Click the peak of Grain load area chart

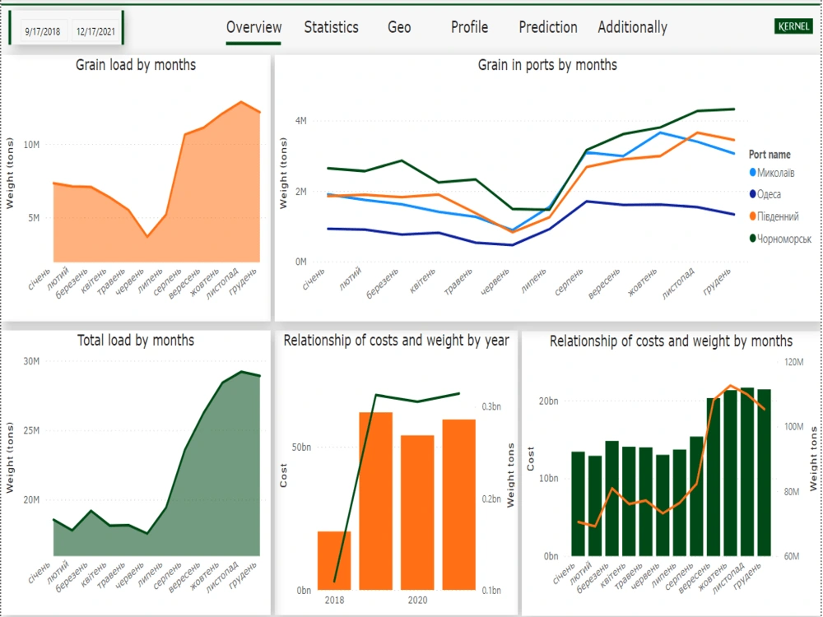tap(240, 103)
